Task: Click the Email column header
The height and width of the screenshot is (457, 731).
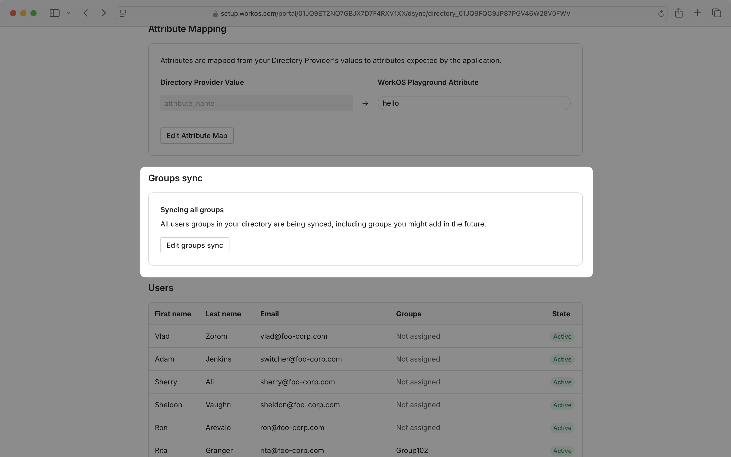Action: point(269,314)
